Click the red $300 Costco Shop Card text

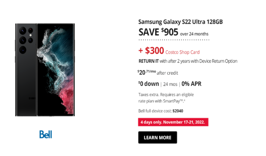click(169, 51)
